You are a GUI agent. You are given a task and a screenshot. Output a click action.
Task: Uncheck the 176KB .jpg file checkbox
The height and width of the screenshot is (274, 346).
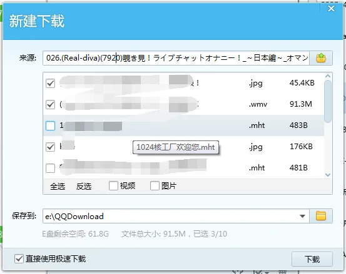coord(50,147)
